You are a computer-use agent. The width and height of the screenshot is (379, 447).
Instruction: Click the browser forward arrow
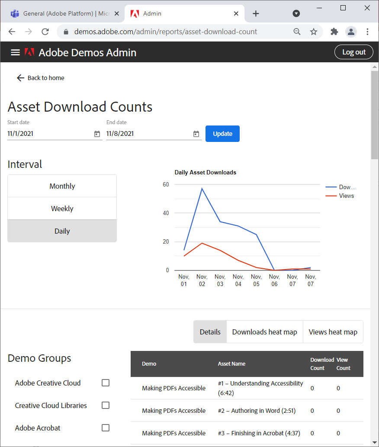(x=29, y=32)
